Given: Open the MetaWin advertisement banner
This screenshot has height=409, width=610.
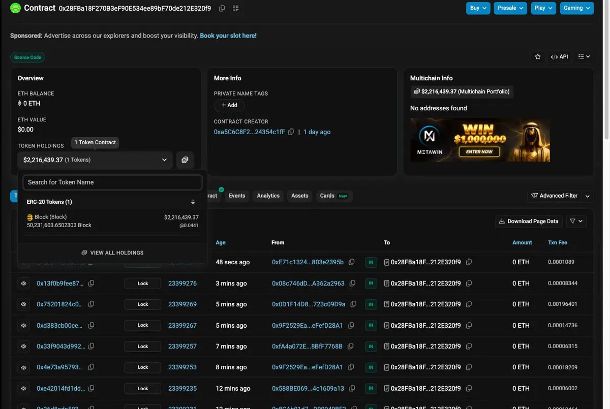Looking at the screenshot, I should 480,140.
